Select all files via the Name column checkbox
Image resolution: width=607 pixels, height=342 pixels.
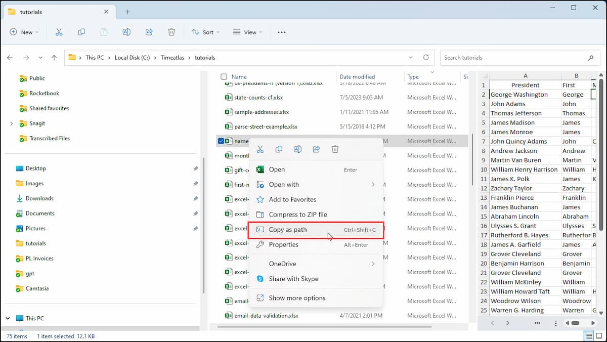tap(223, 76)
